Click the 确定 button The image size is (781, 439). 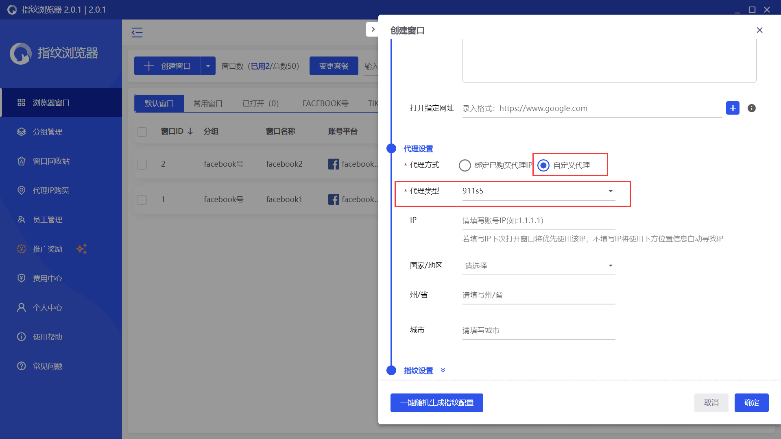751,402
